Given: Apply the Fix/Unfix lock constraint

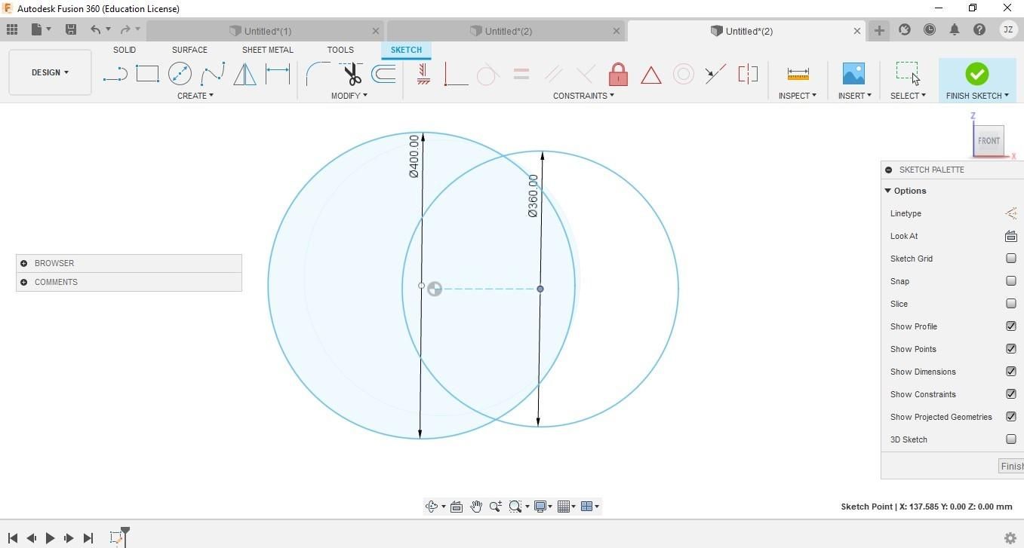Looking at the screenshot, I should click(618, 74).
